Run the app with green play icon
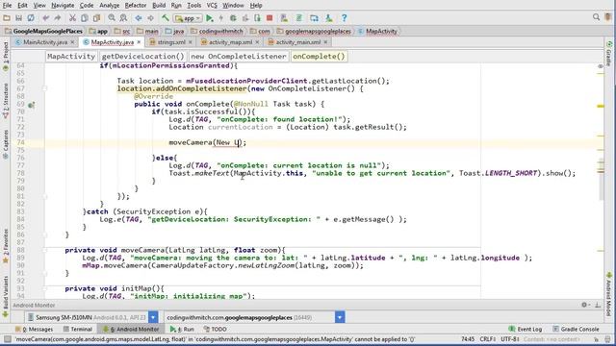 tap(210, 18)
